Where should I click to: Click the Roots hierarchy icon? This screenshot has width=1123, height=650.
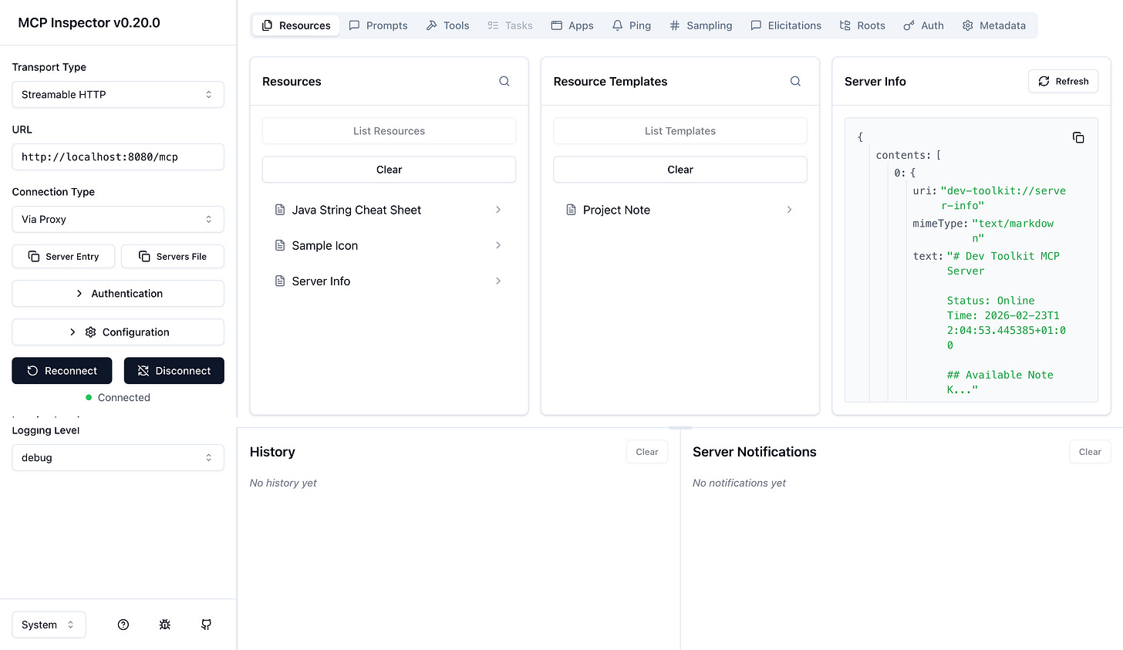click(x=845, y=25)
